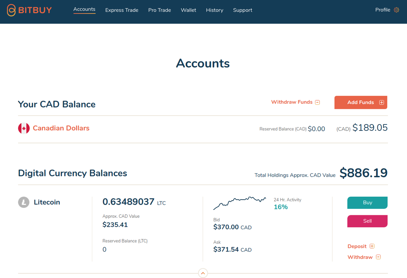407x278 pixels.
Task: View the History tab
Action: (x=215, y=10)
